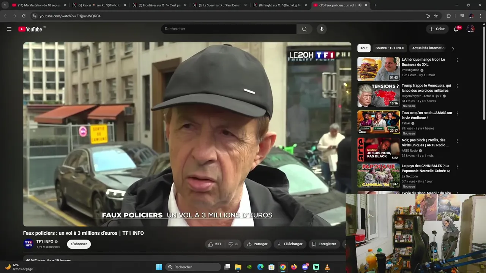Open options for Noir, pas black video

click(x=457, y=141)
